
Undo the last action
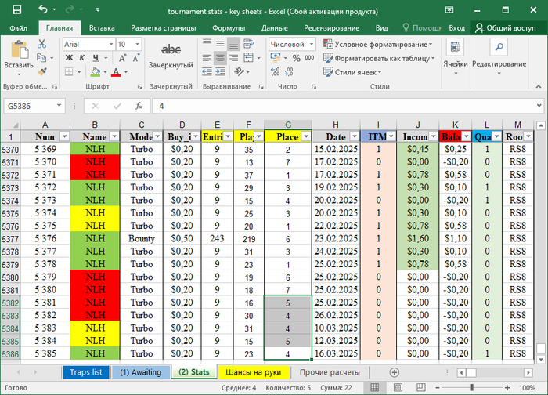click(43, 9)
